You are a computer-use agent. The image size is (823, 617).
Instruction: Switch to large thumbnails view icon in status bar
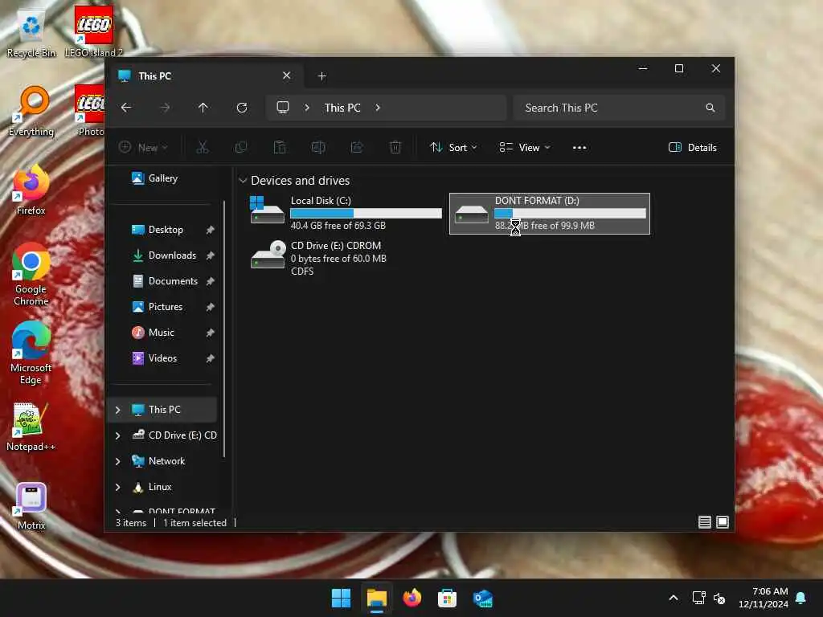click(723, 522)
